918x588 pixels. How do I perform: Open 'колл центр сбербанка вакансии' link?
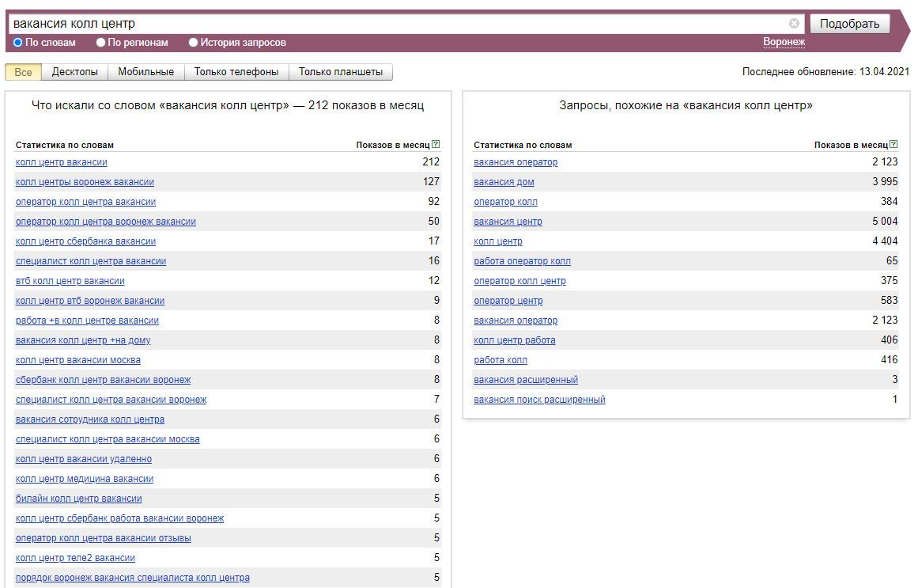tap(85, 241)
